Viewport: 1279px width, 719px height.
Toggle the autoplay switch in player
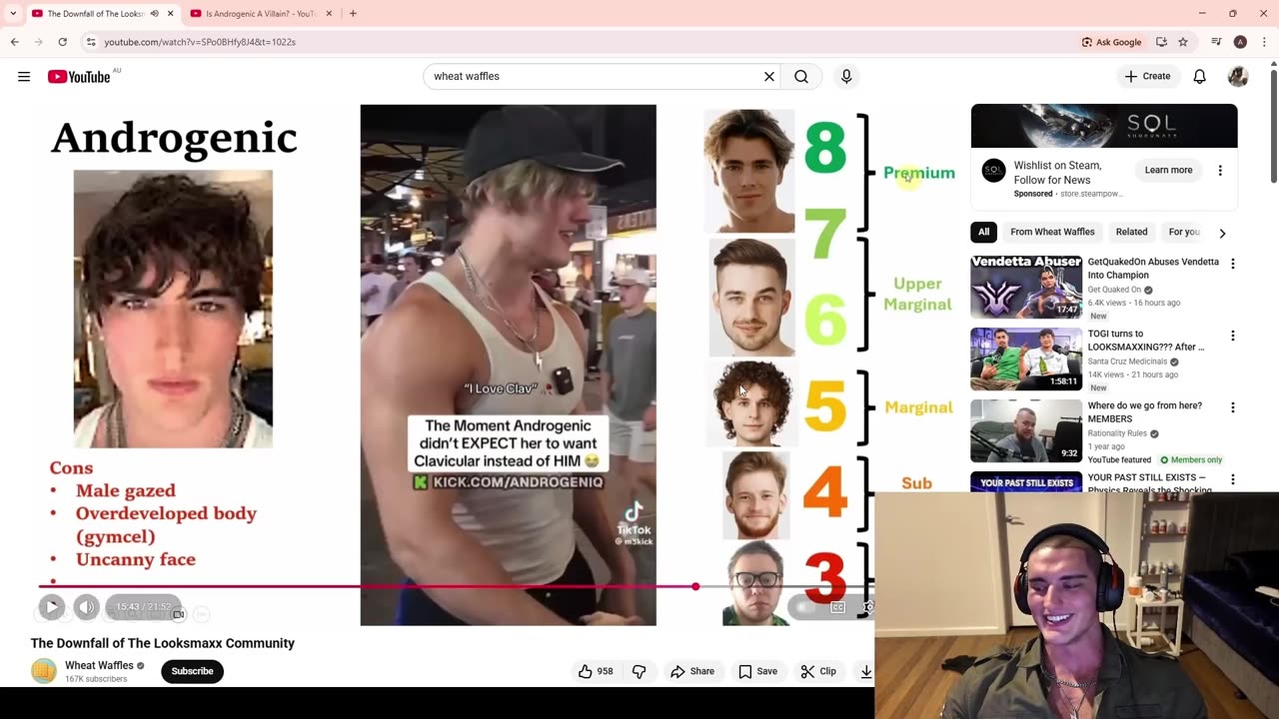point(801,607)
